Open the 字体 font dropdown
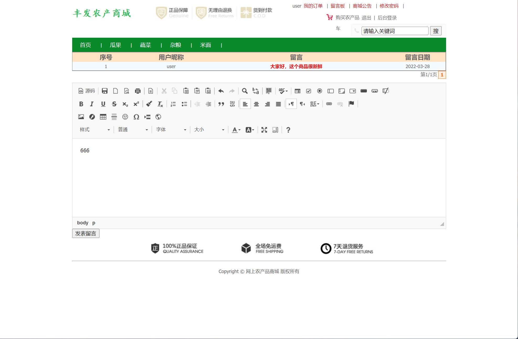The width and height of the screenshot is (518, 339). coord(171,129)
